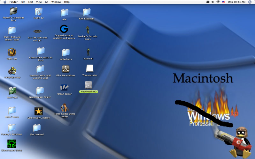Select Yummy's Switchers folder
The width and height of the screenshot is (255, 159).
coord(12,128)
